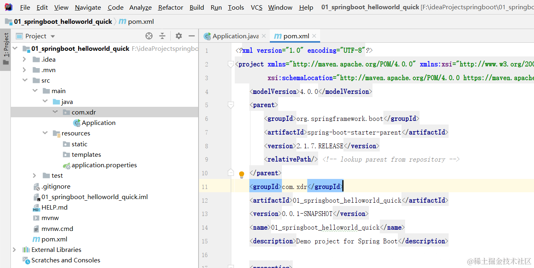
Task: Click the Application class icon in tree
Action: (x=77, y=123)
